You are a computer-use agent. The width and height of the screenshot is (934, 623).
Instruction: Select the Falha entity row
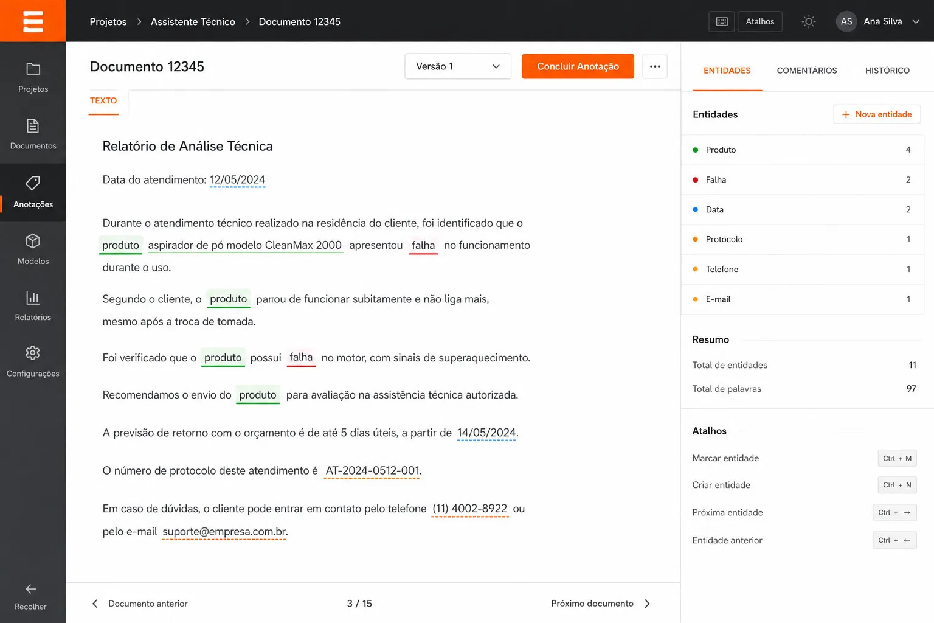[x=803, y=179]
